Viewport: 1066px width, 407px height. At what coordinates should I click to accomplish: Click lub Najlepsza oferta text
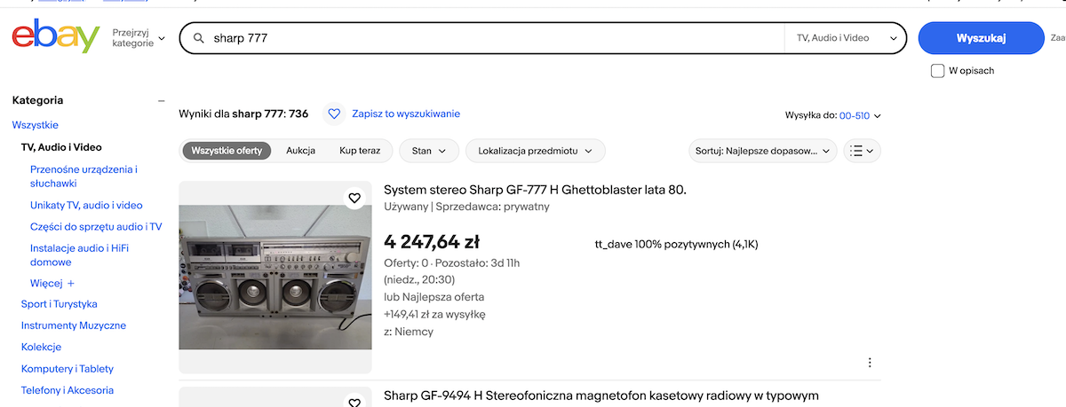click(434, 297)
